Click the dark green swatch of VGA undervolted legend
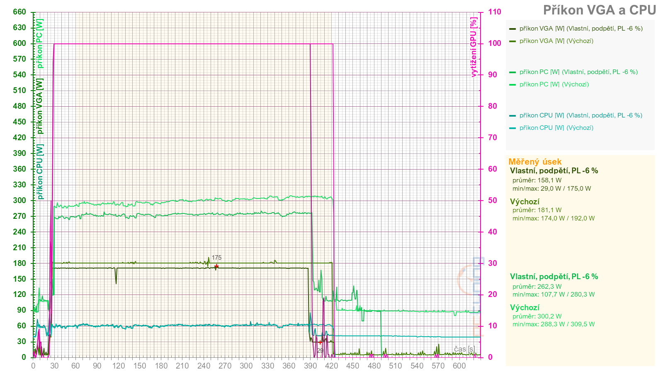The height and width of the screenshot is (371, 663). [512, 29]
